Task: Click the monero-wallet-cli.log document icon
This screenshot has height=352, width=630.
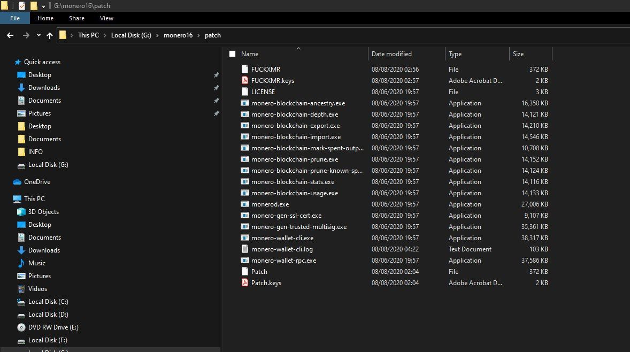Action: (245, 249)
